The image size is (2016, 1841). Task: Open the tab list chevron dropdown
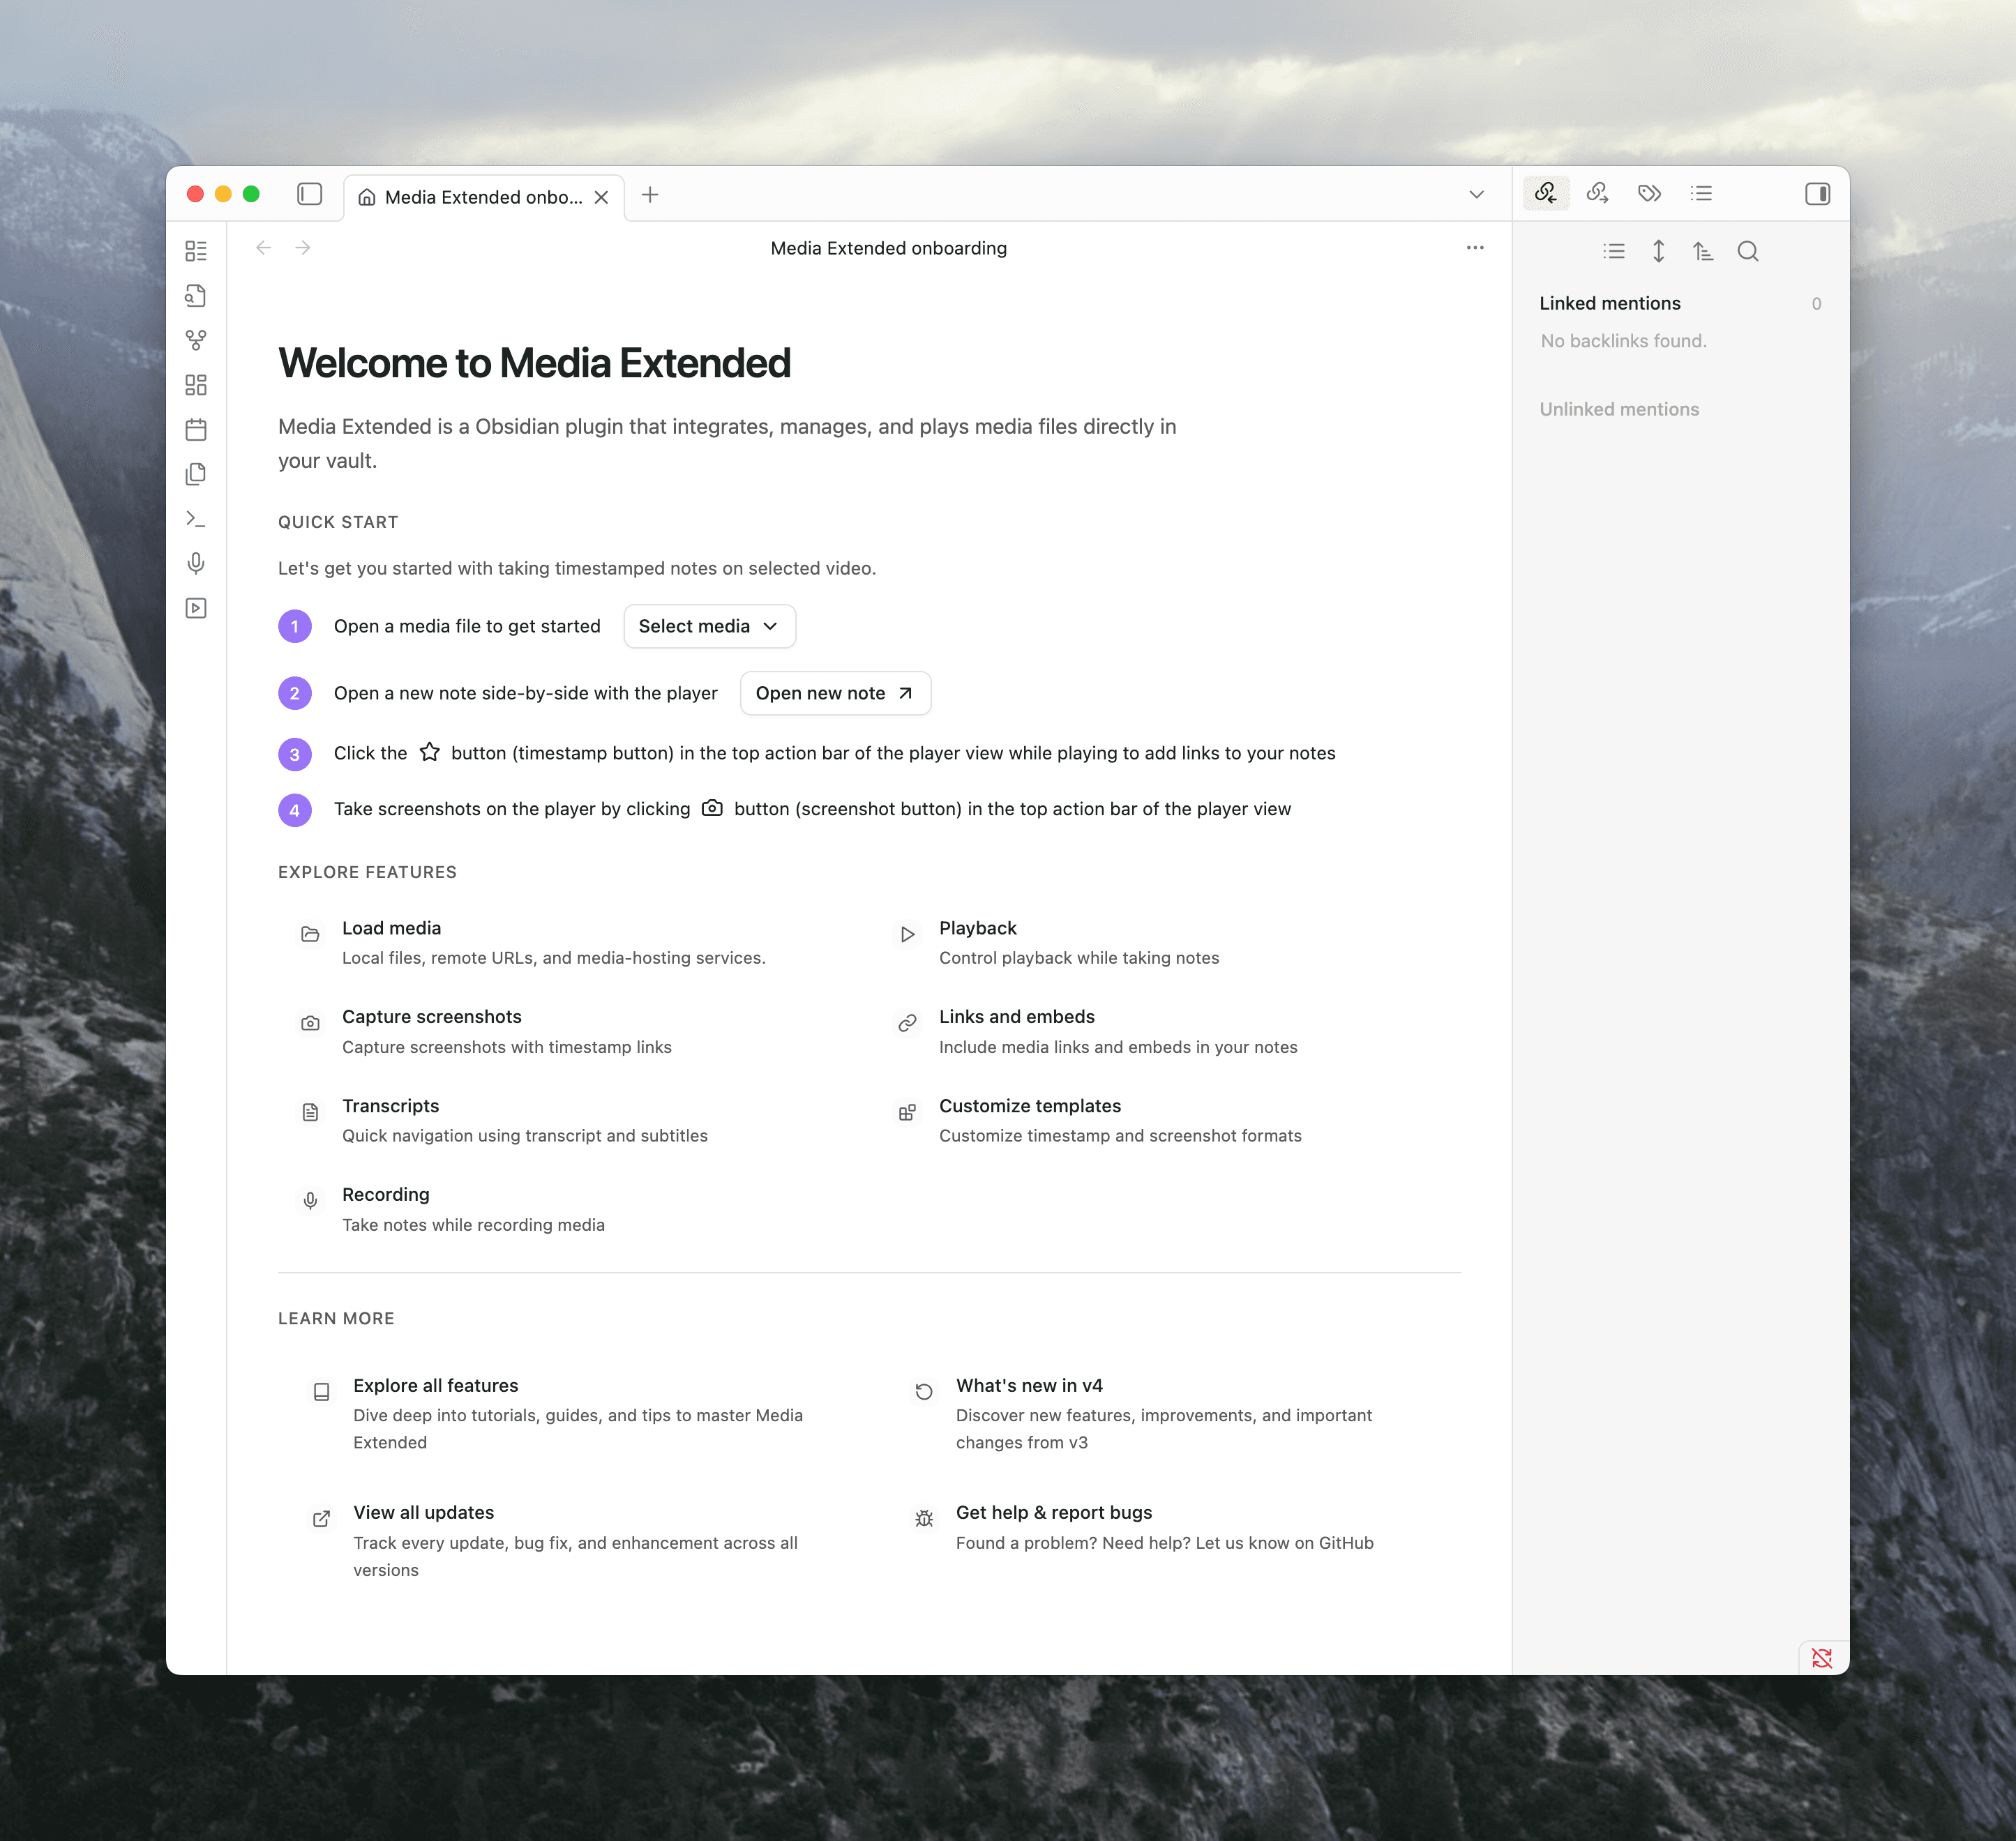(x=1476, y=195)
